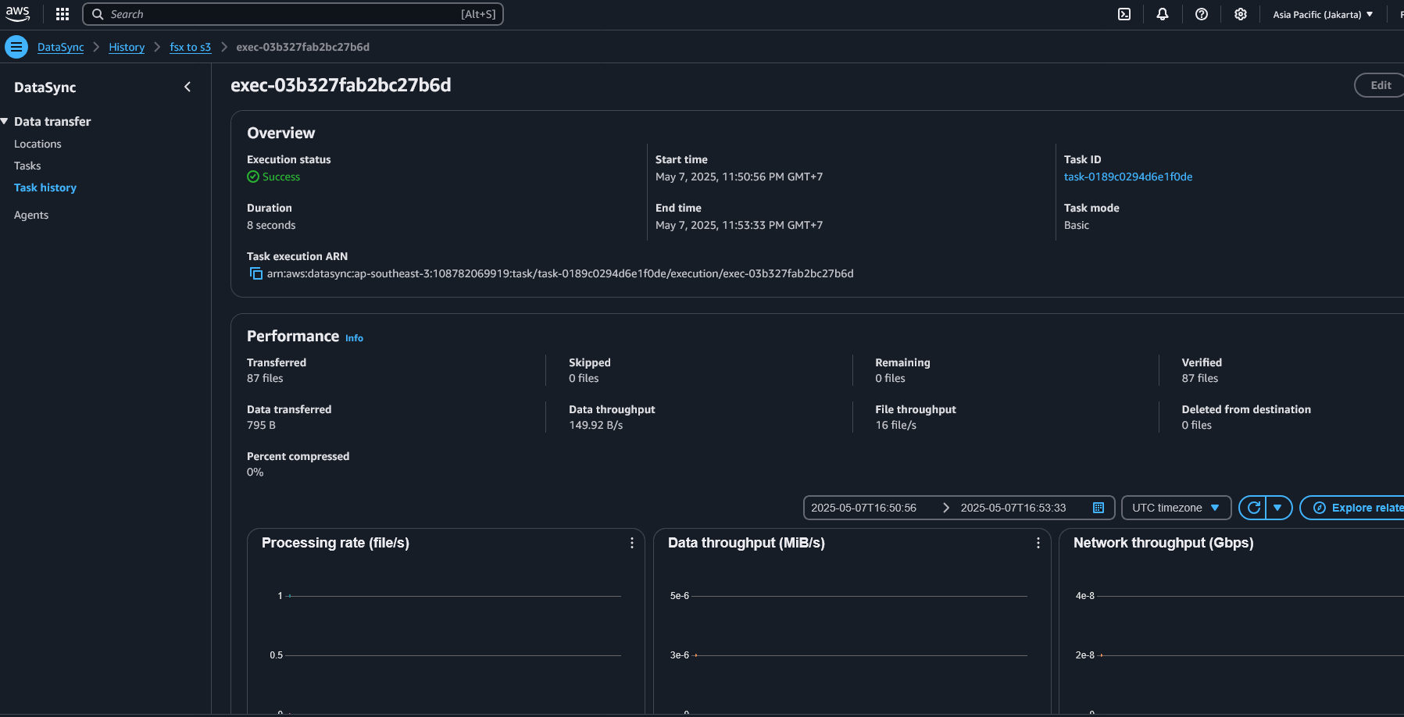Click the 795 B data transferred value
This screenshot has height=717, width=1404.
pos(261,425)
